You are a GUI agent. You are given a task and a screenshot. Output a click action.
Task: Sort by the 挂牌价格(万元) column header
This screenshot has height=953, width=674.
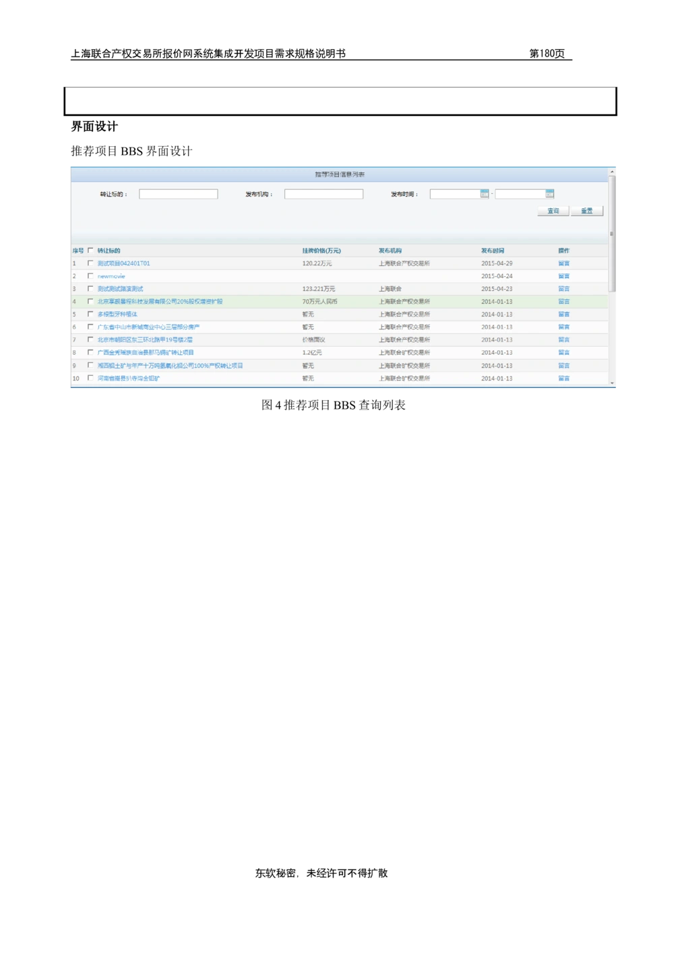(x=321, y=251)
